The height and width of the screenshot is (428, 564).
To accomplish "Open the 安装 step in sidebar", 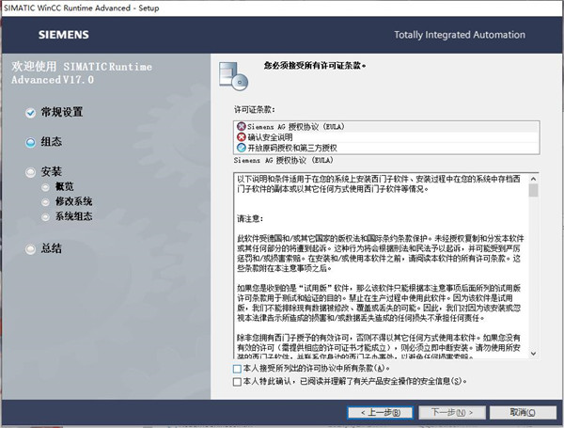I will pos(51,172).
